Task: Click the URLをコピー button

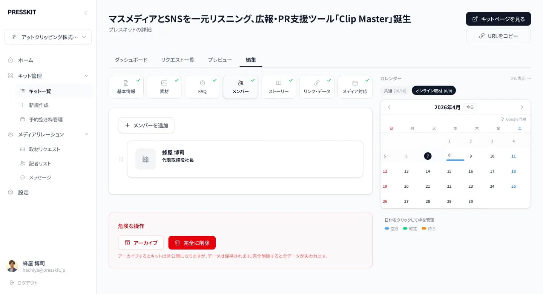Action: [499, 36]
